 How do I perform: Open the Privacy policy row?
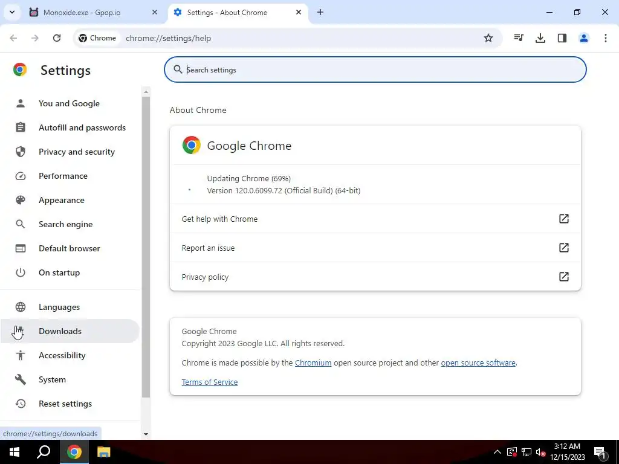(375, 277)
